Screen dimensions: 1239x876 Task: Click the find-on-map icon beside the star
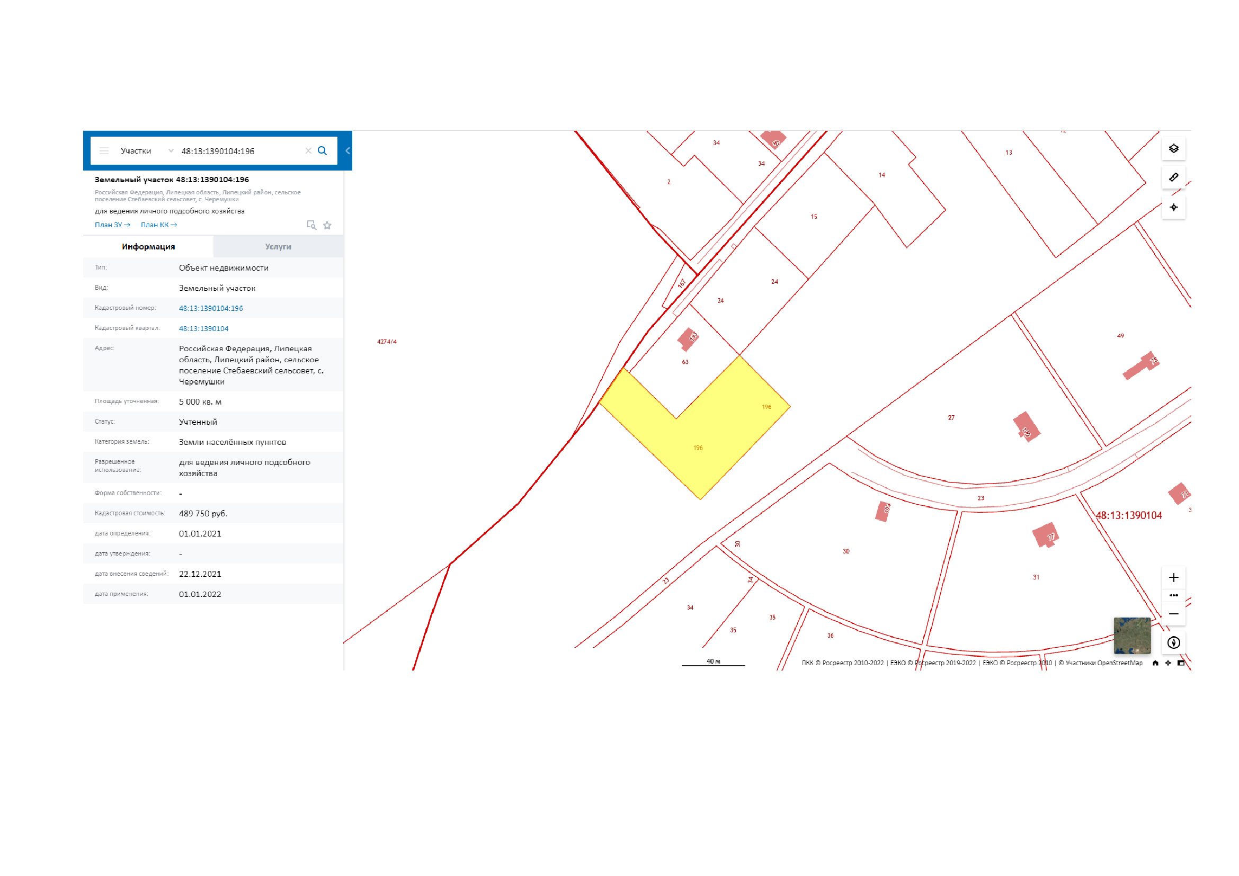(x=311, y=225)
